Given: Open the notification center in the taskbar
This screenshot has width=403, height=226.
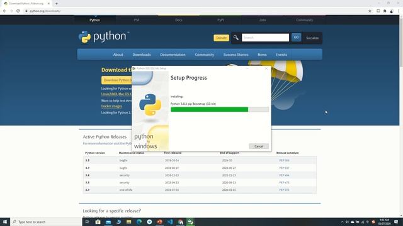Looking at the screenshot, I should [x=396, y=222].
